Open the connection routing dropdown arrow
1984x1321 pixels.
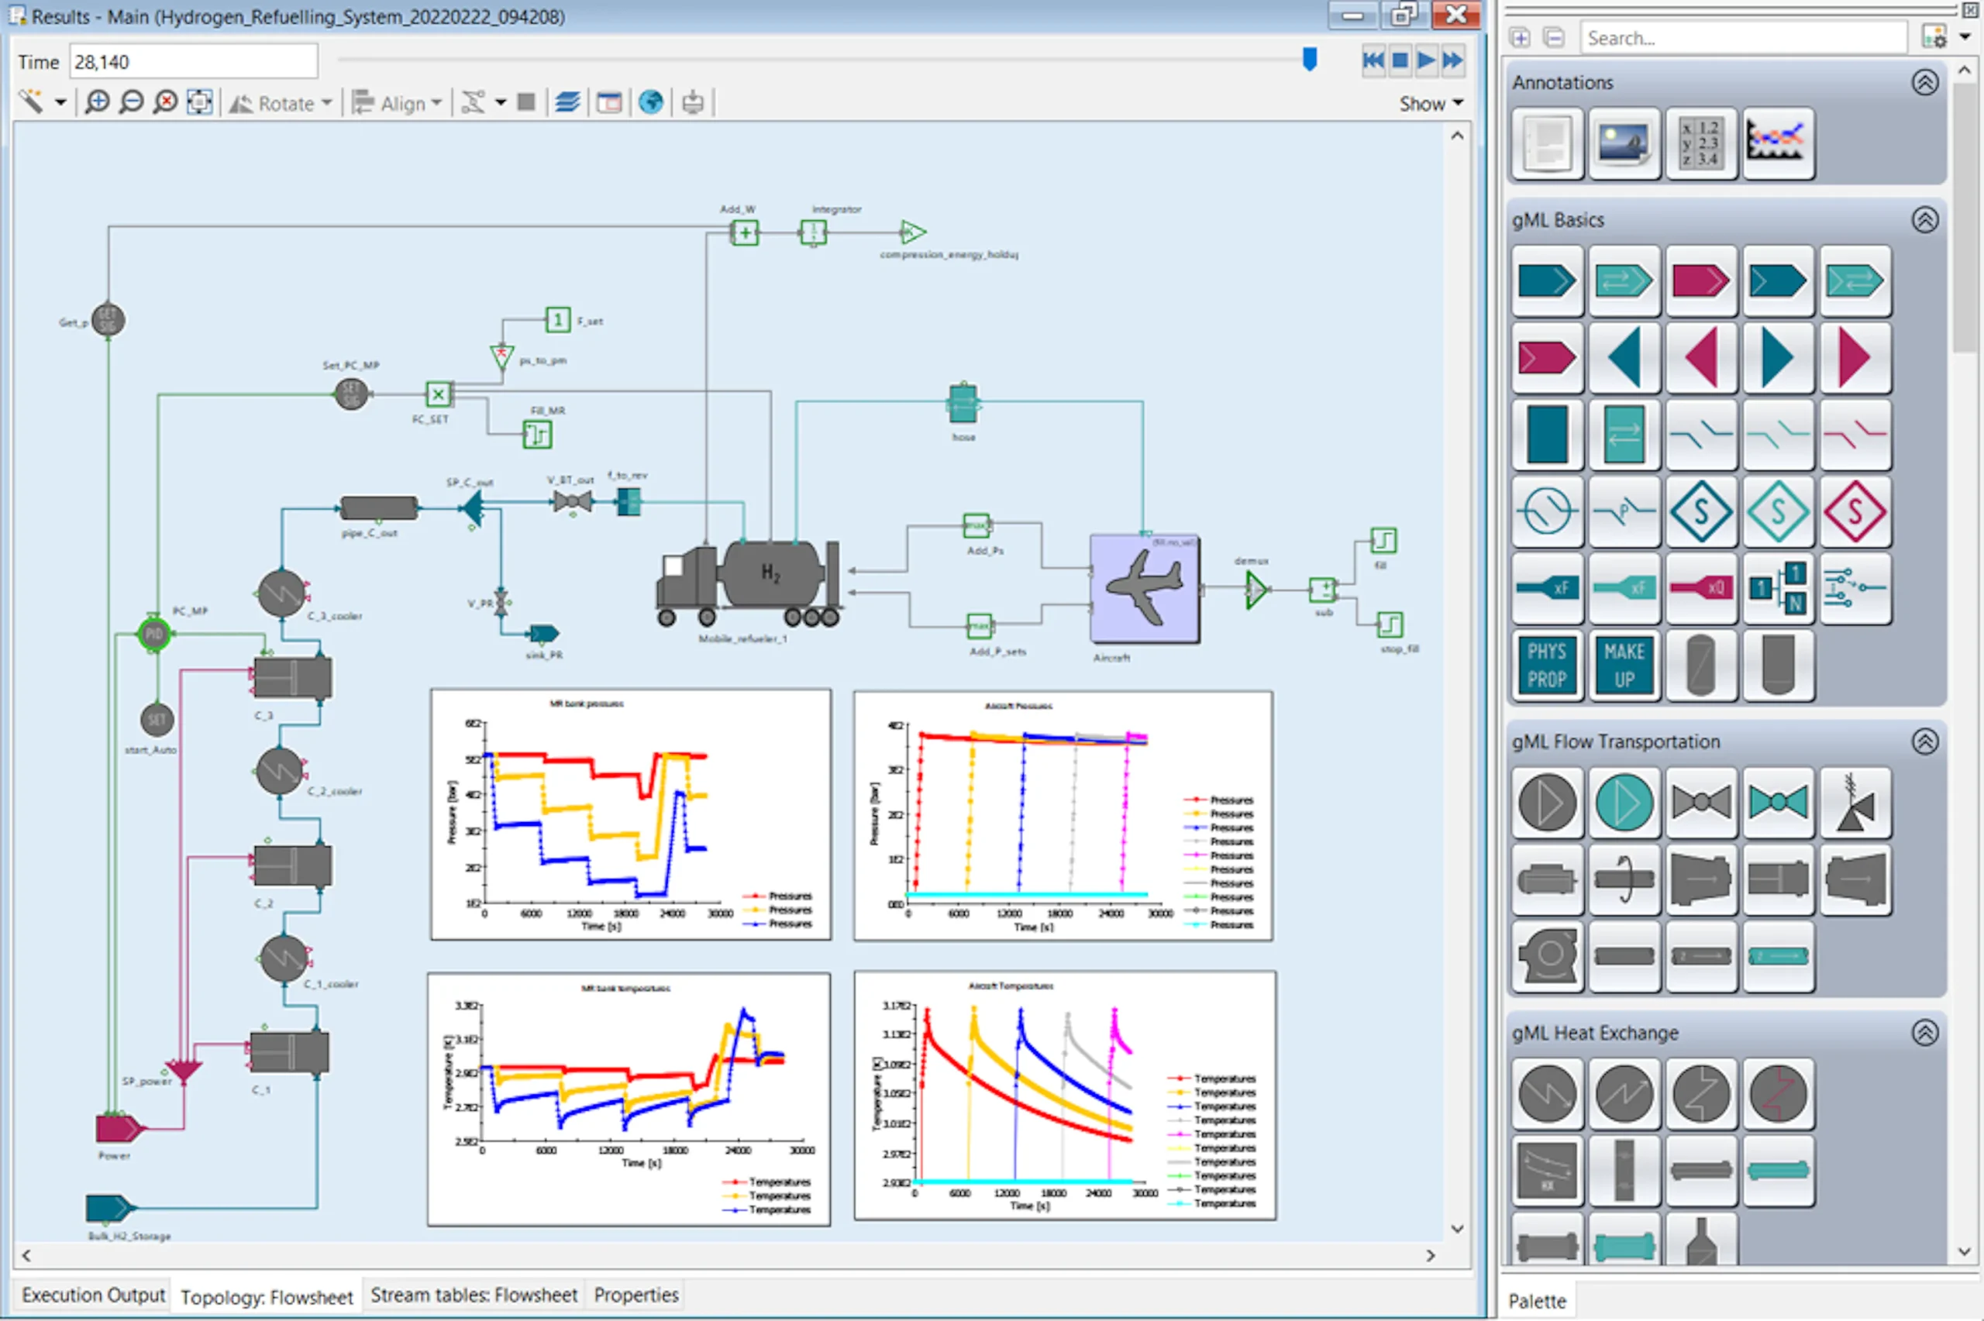pos(501,103)
